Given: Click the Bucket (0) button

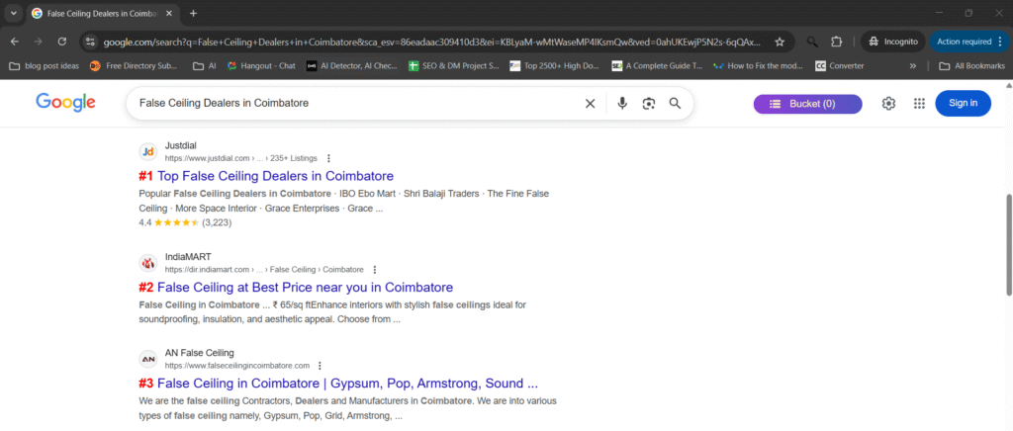Looking at the screenshot, I should click(807, 104).
